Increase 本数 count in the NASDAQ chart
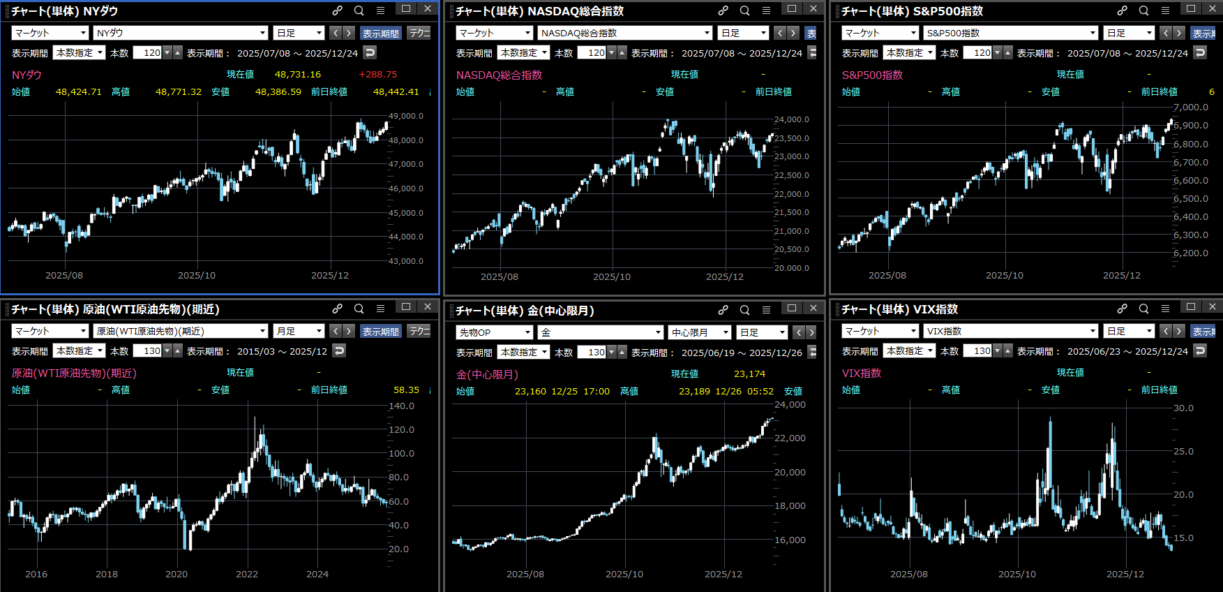Viewport: 1223px width, 592px height. tap(622, 52)
